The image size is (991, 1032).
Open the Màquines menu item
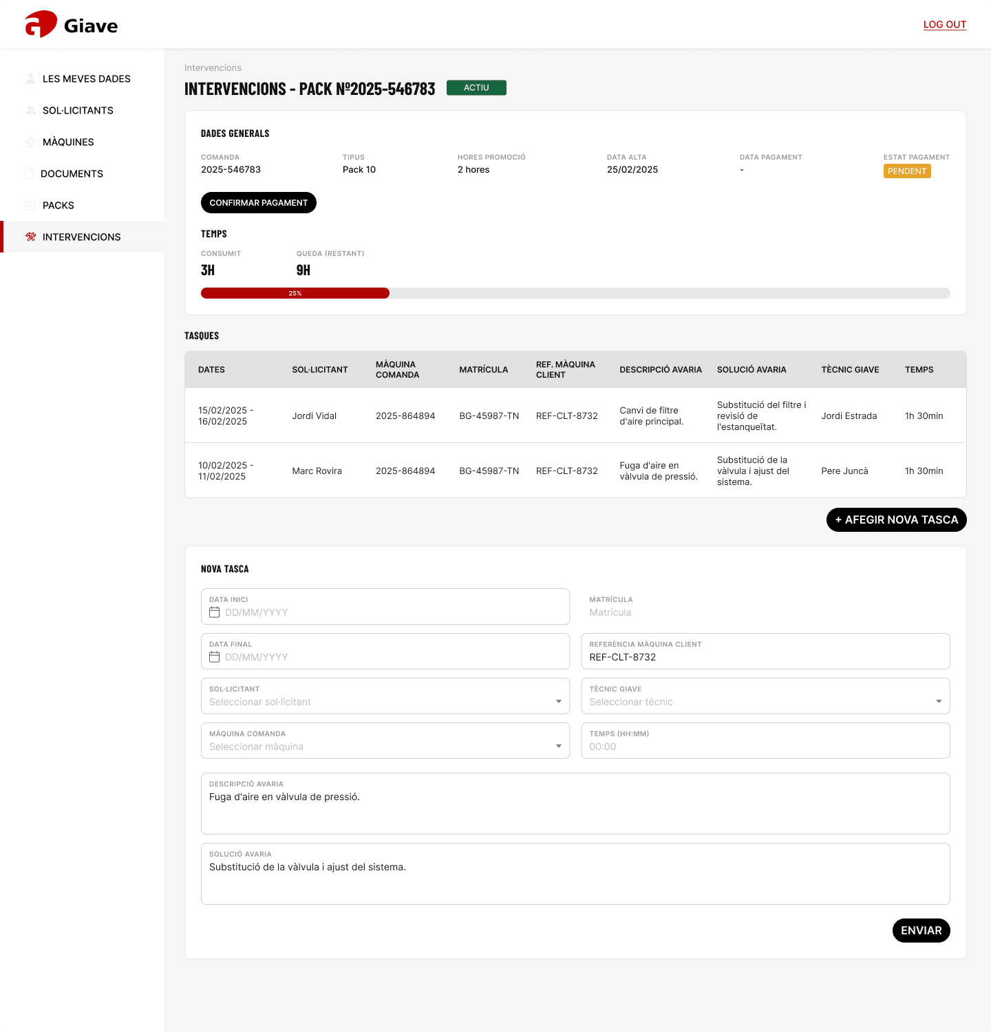(82, 142)
